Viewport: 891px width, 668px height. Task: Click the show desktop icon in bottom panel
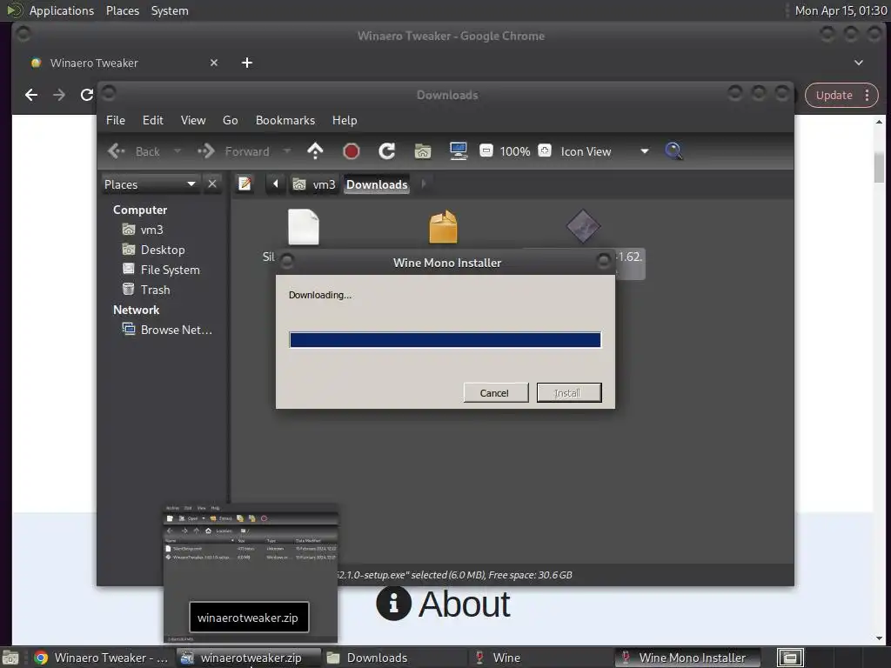[10, 658]
